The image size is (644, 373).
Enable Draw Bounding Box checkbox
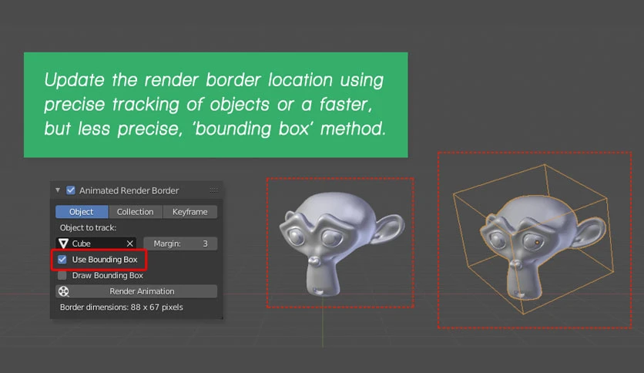[62, 275]
